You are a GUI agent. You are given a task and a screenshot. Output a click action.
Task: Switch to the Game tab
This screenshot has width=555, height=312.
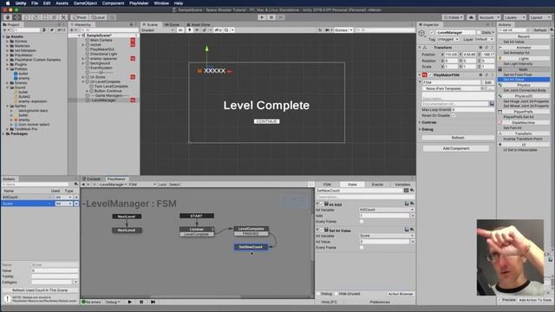coord(173,24)
